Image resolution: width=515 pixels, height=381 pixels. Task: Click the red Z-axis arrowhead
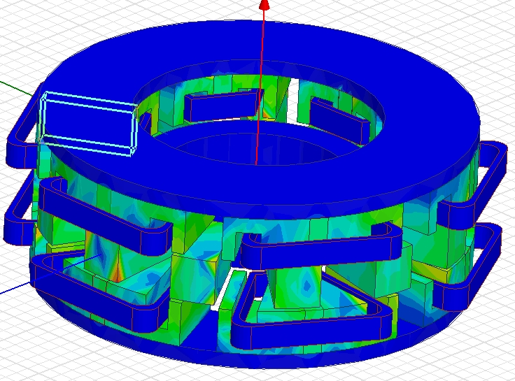pyautogui.click(x=264, y=5)
